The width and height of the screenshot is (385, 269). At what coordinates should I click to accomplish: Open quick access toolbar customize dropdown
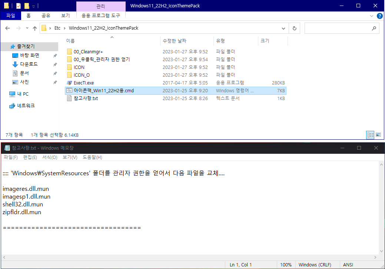pos(34,6)
